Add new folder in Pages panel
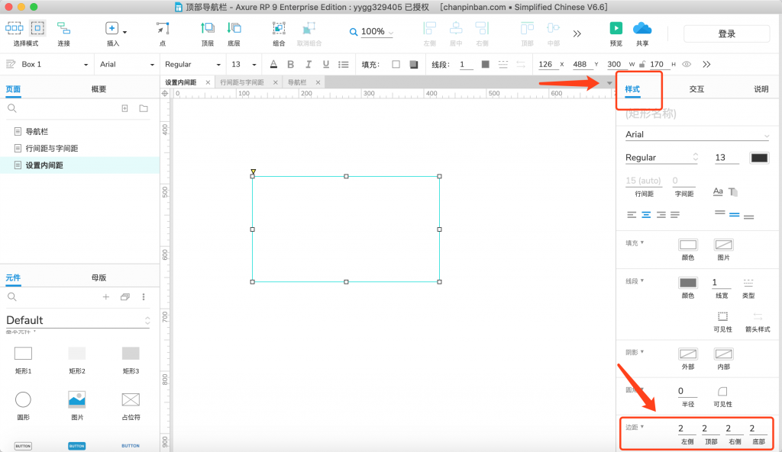Viewport: 782px width, 452px height. click(x=143, y=109)
